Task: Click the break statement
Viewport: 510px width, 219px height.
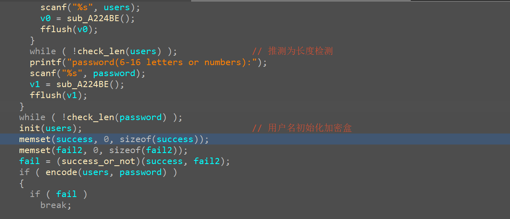Action: click(x=56, y=205)
